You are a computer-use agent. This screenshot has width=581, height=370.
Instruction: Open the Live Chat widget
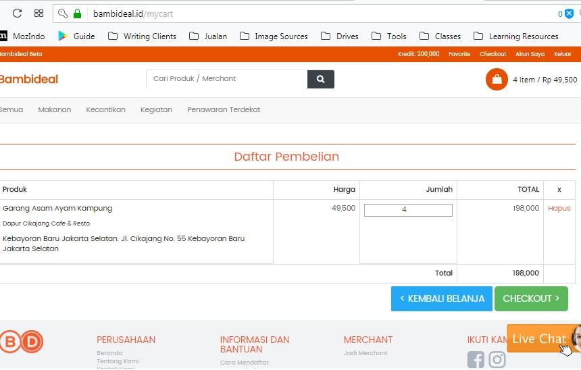pyautogui.click(x=538, y=339)
